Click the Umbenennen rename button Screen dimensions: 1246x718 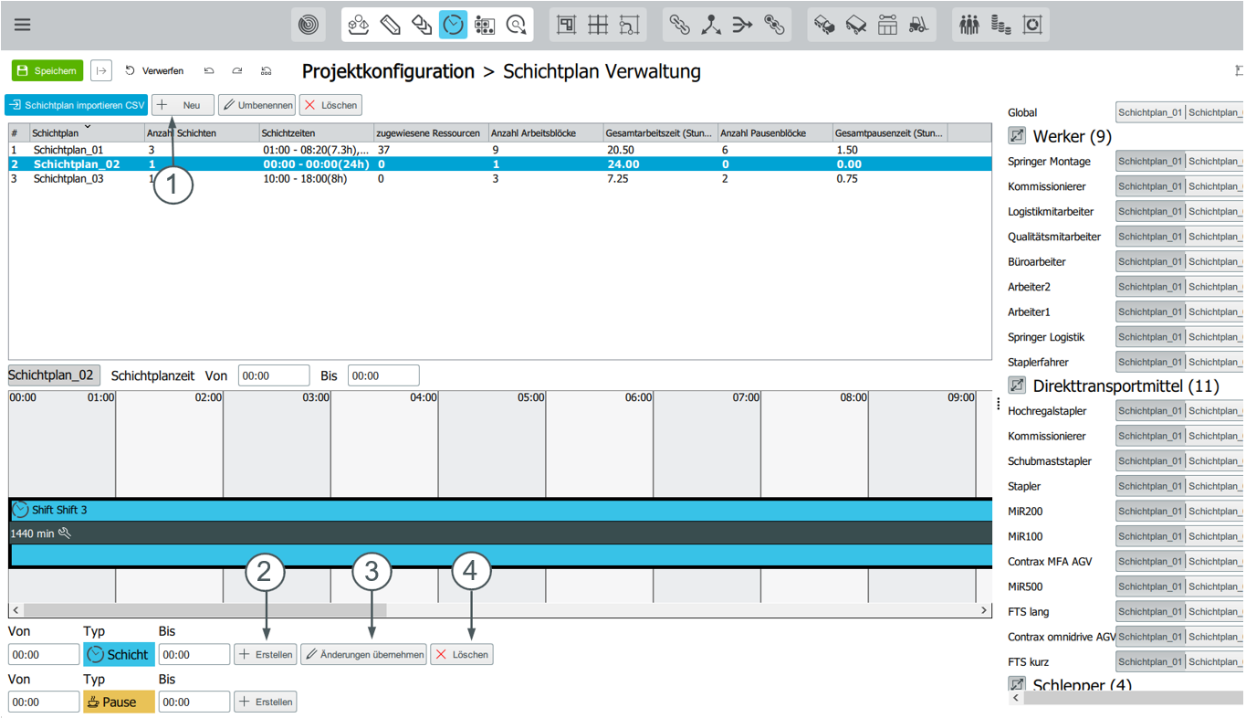257,105
